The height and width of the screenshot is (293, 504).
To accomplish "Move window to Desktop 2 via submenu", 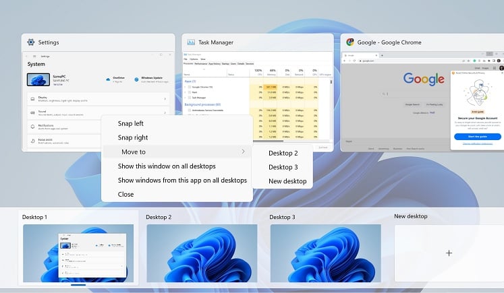I will [283, 153].
